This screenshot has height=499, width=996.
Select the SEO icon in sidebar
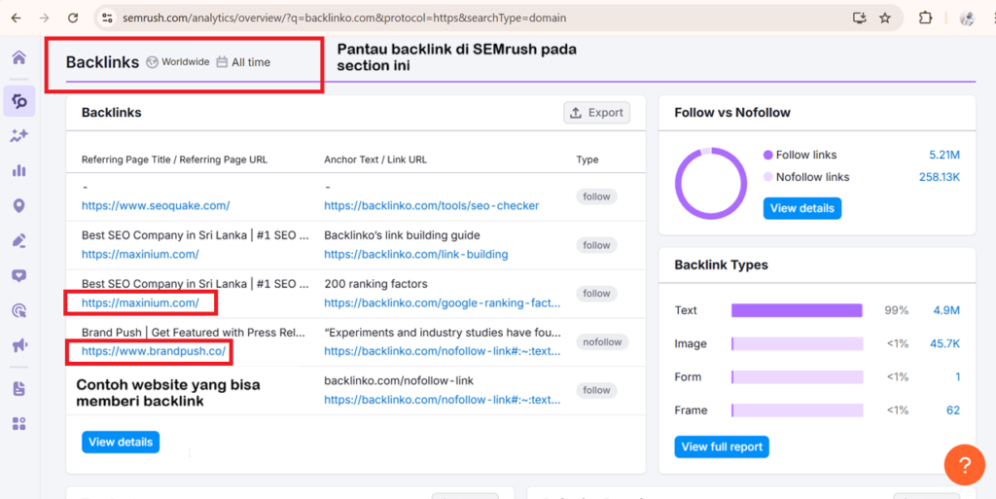click(19, 101)
